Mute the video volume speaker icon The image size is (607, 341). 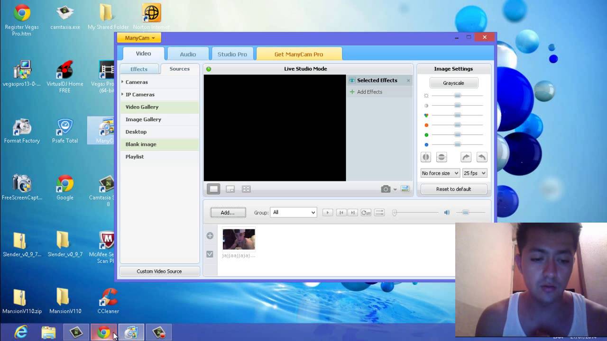click(447, 213)
